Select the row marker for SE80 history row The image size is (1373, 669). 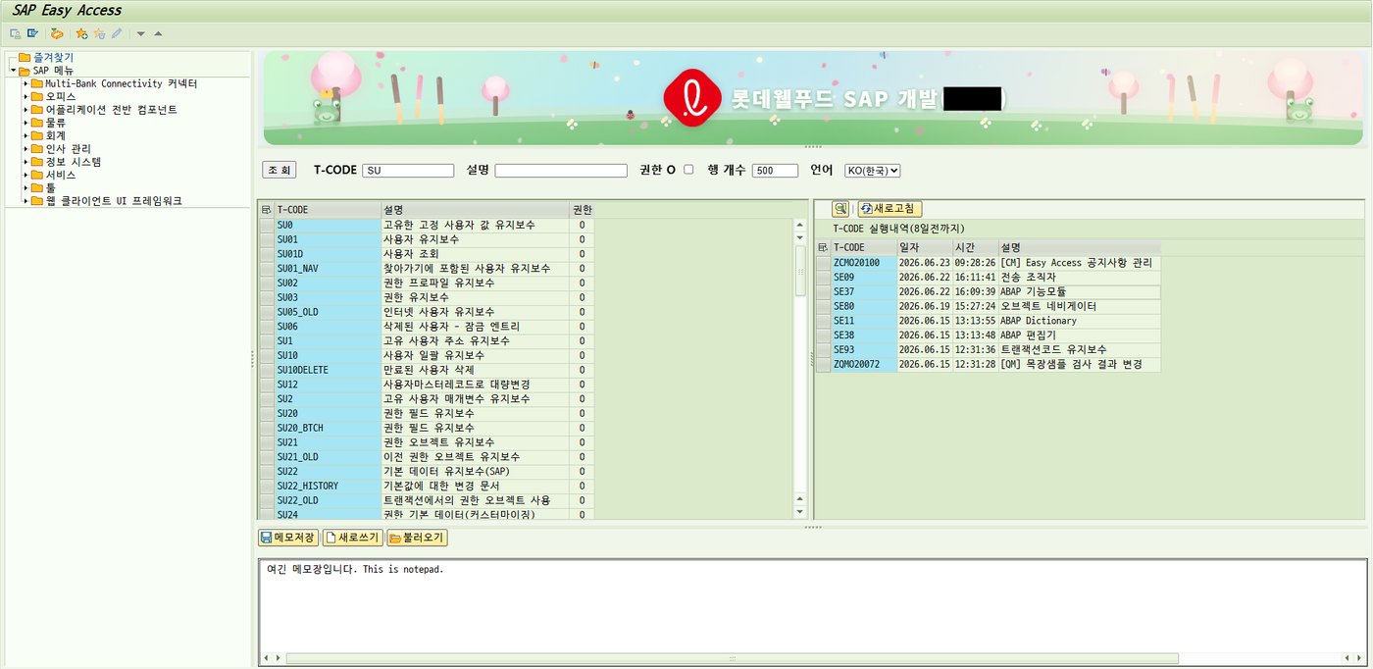(824, 306)
